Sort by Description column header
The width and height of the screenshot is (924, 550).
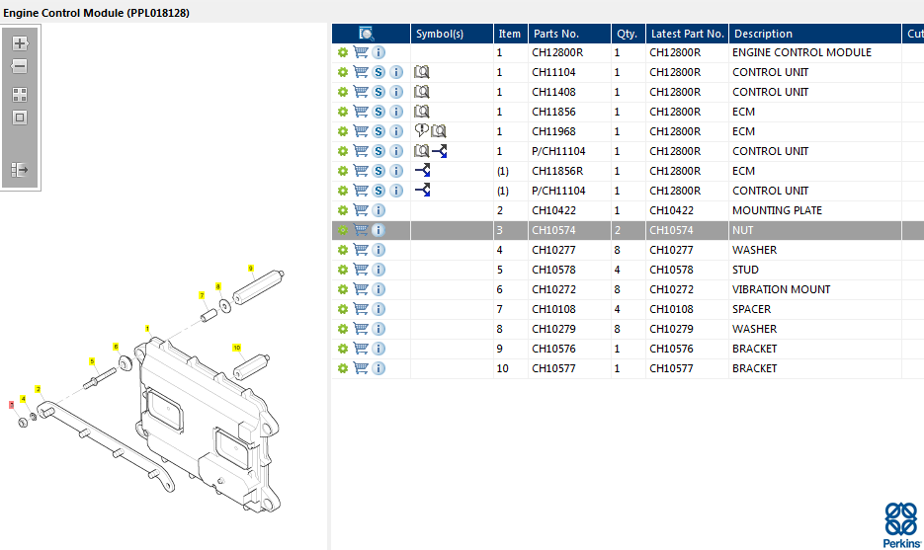(815, 34)
